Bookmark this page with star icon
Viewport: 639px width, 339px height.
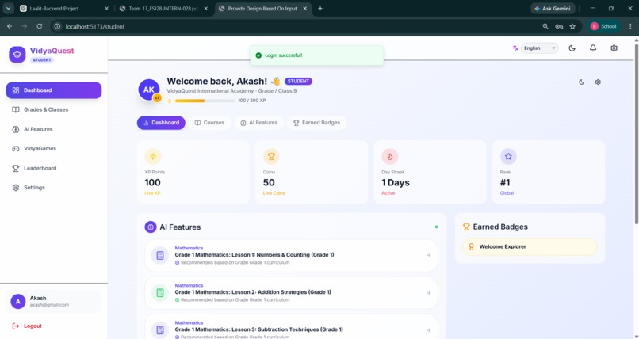pyautogui.click(x=572, y=26)
